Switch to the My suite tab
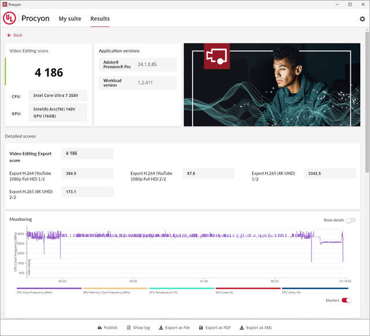 [x=70, y=19]
